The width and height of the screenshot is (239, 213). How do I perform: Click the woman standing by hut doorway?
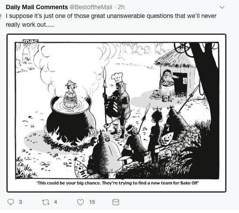coord(168,85)
